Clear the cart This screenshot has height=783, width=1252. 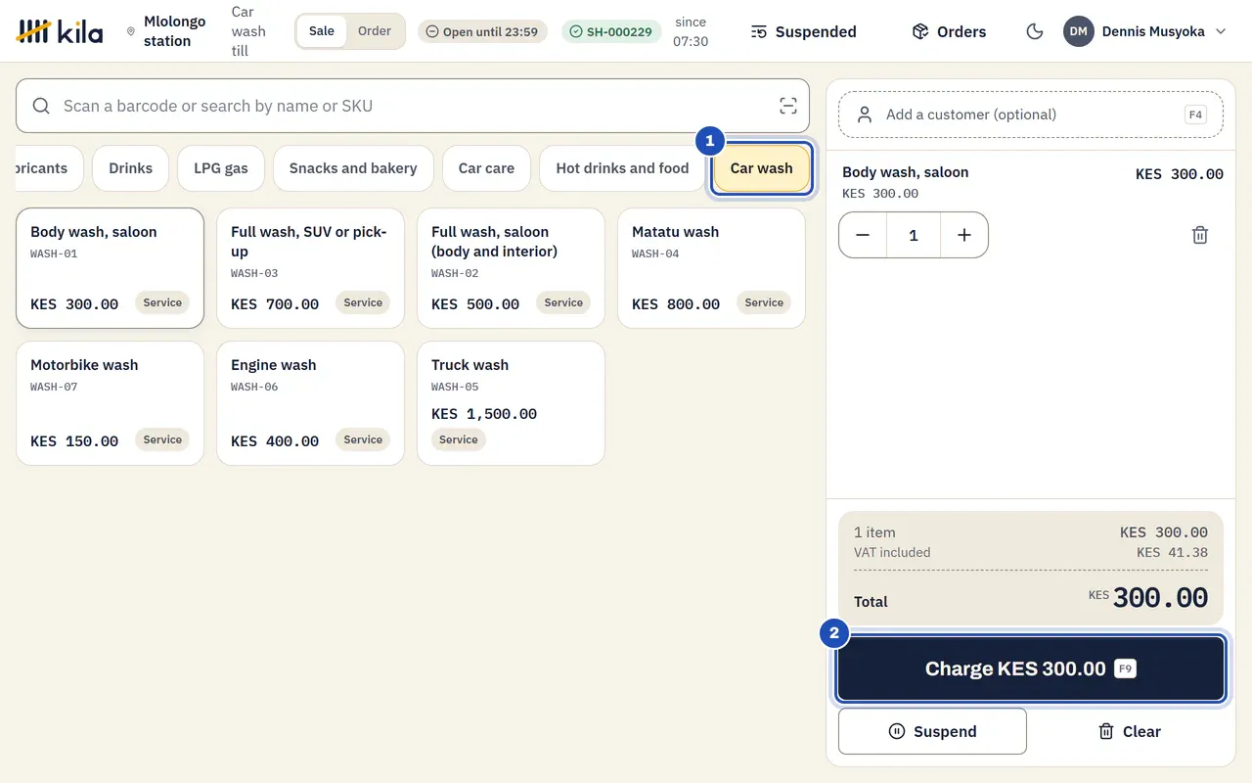tap(1130, 731)
